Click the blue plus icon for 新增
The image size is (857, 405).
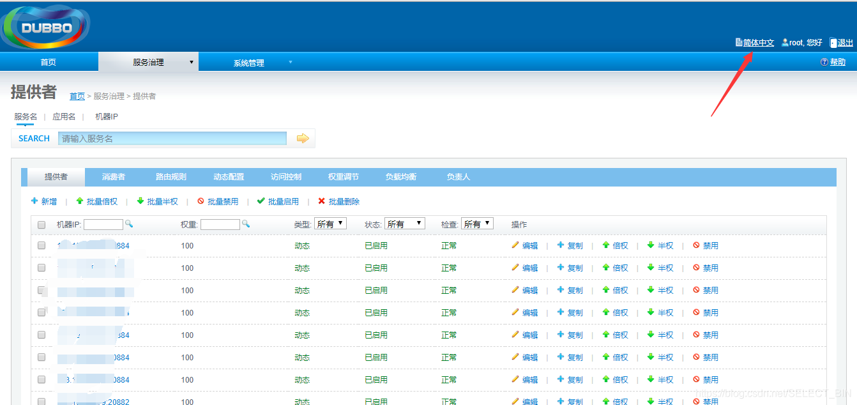click(34, 201)
